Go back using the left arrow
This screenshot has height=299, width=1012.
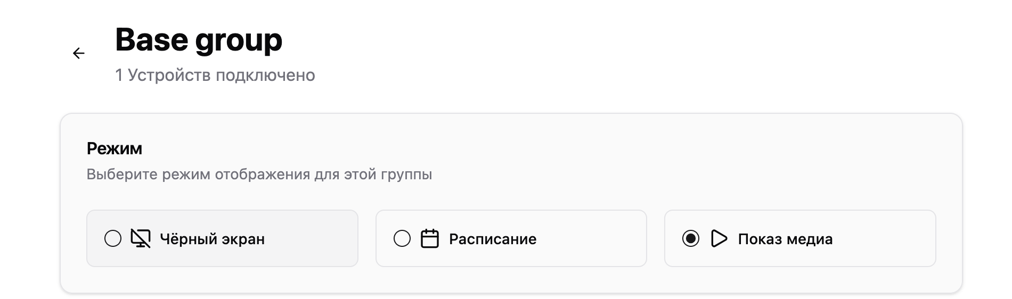coord(78,53)
